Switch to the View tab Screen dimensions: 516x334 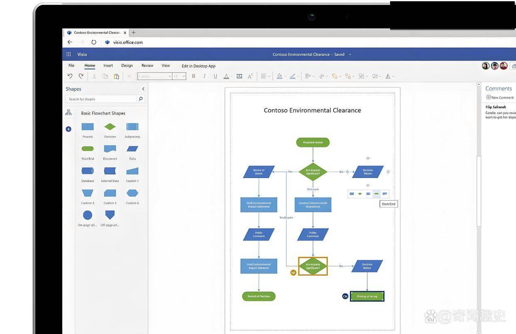[x=166, y=66]
